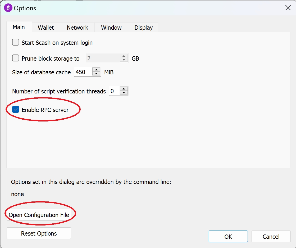Click the 'Number of script verification threads' label
Image resolution: width=296 pixels, height=248 pixels.
59,91
